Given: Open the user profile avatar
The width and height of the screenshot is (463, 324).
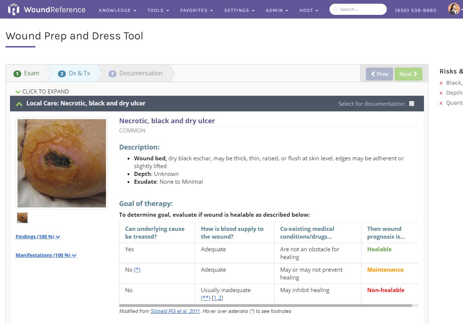Looking at the screenshot, I should coord(454,9).
